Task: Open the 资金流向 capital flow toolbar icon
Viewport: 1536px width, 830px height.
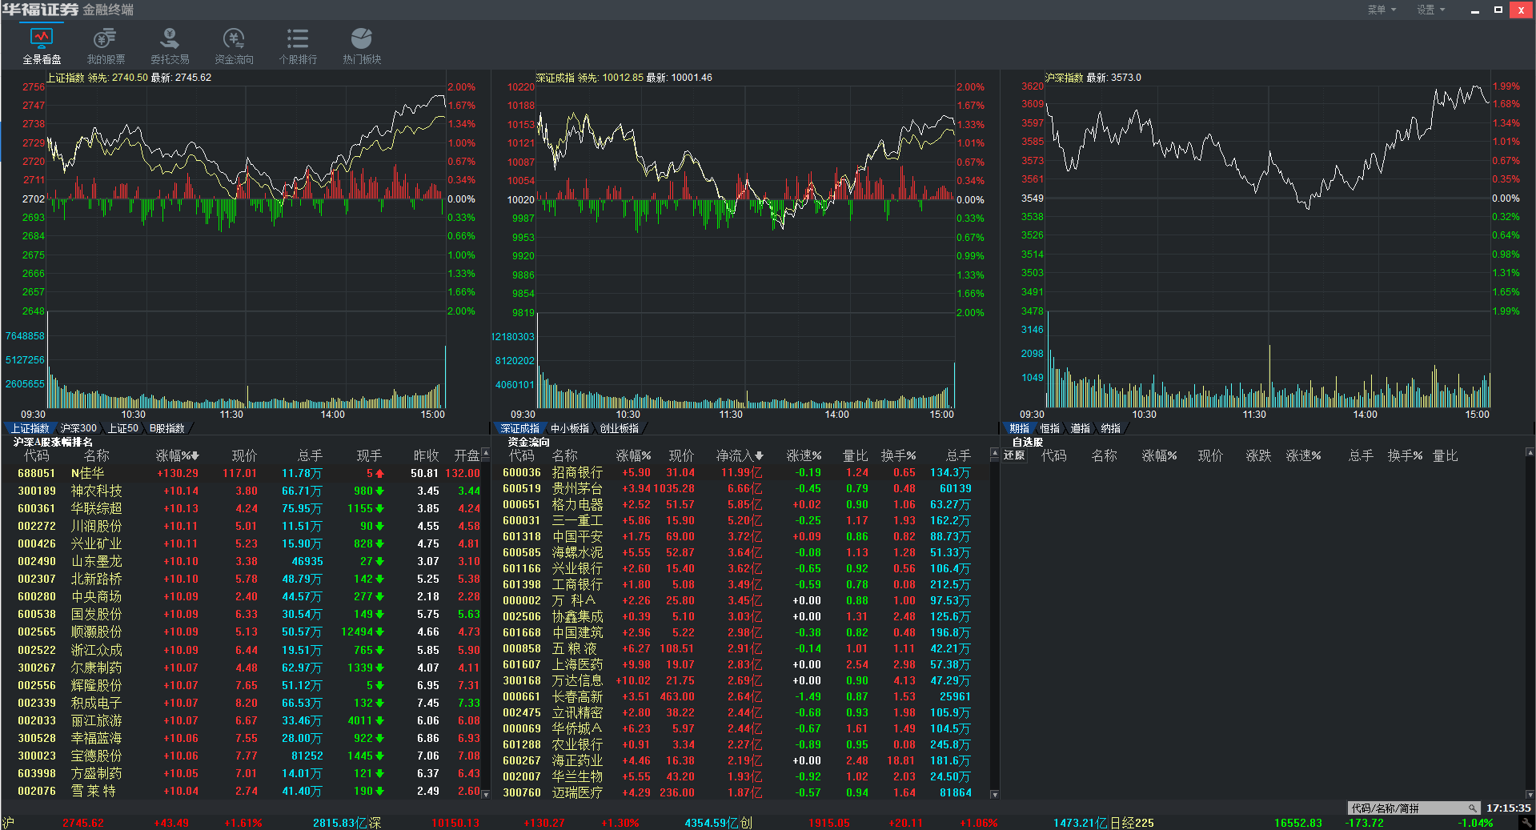Action: pyautogui.click(x=234, y=46)
